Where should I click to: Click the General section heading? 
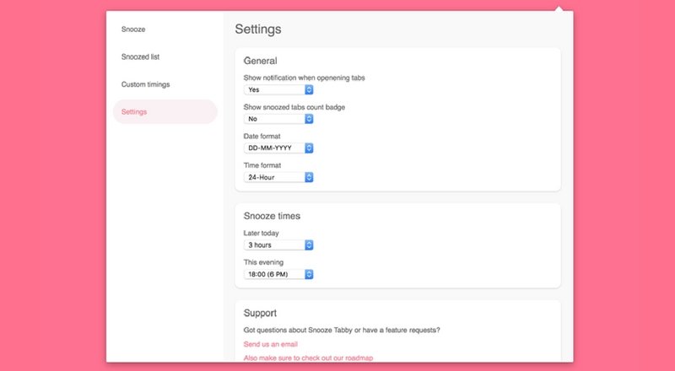click(260, 61)
